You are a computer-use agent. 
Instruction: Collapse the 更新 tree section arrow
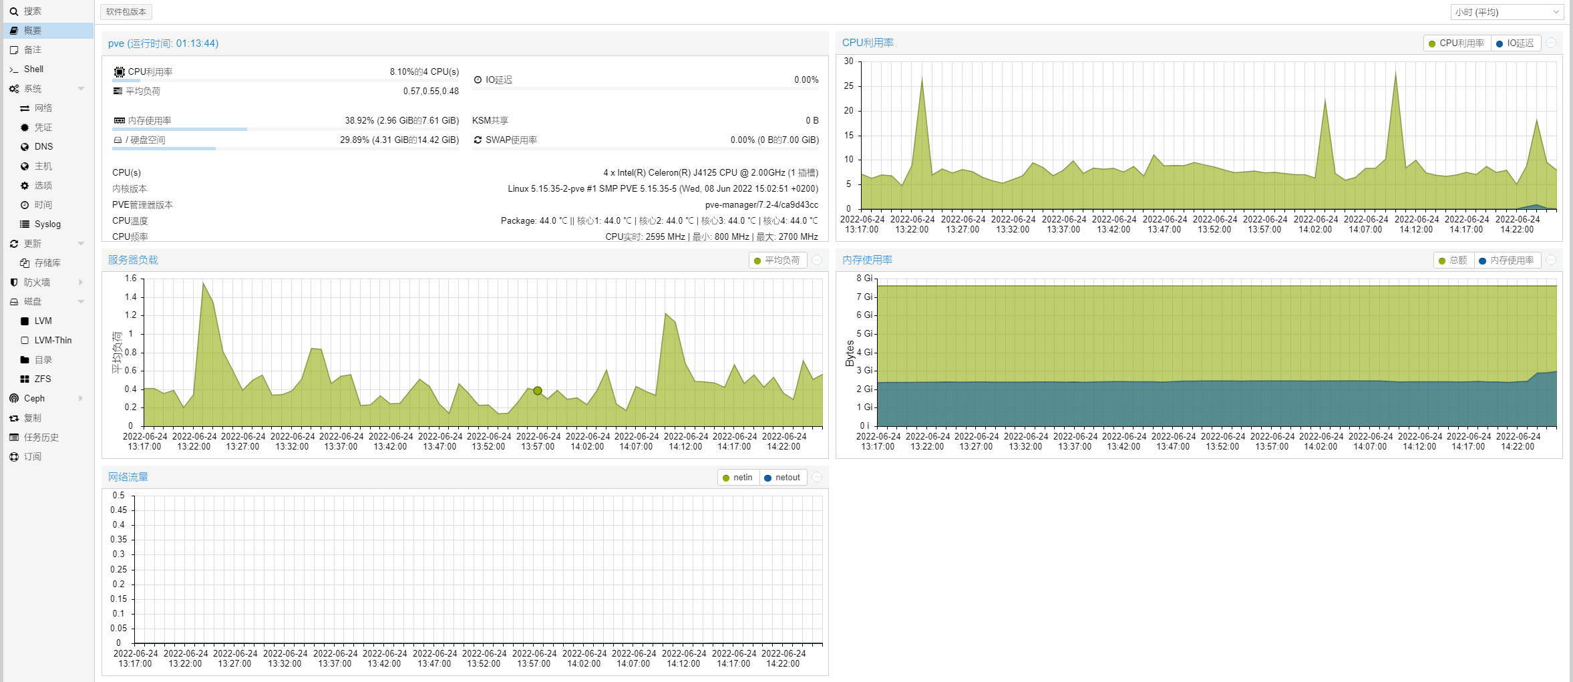point(81,244)
